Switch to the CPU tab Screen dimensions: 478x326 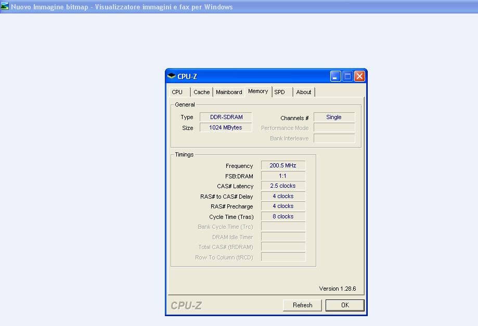(x=179, y=92)
